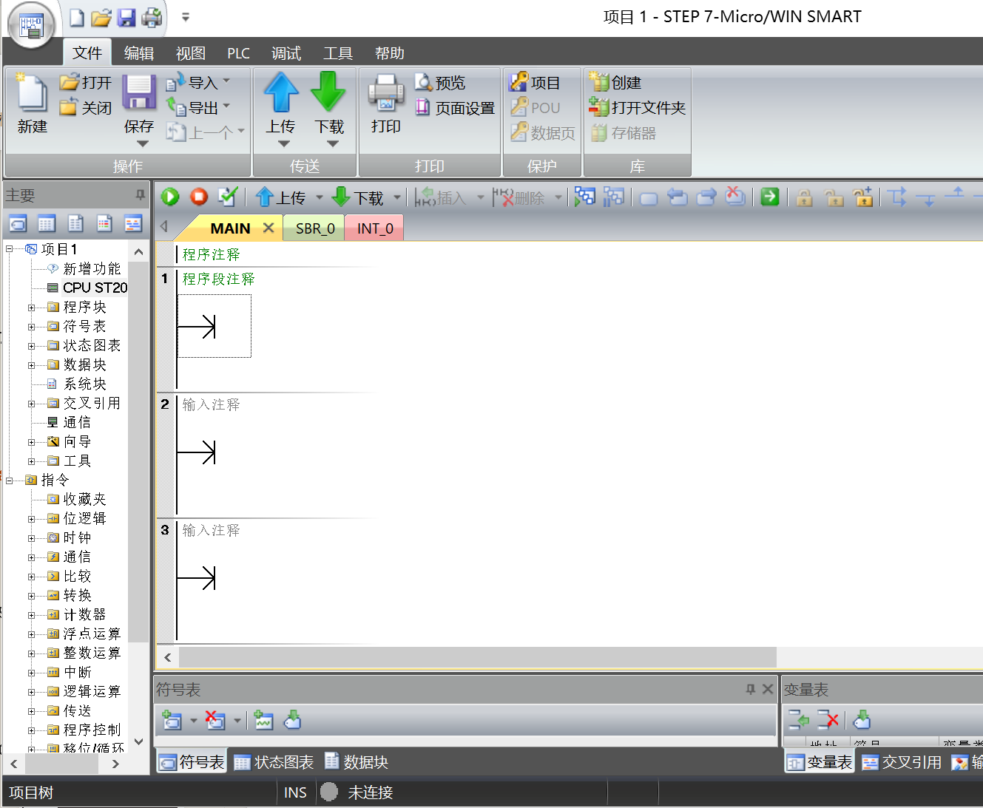Viewport: 983px width, 808px height.
Task: Expand the 向导 tree node
Action: pyautogui.click(x=32, y=442)
